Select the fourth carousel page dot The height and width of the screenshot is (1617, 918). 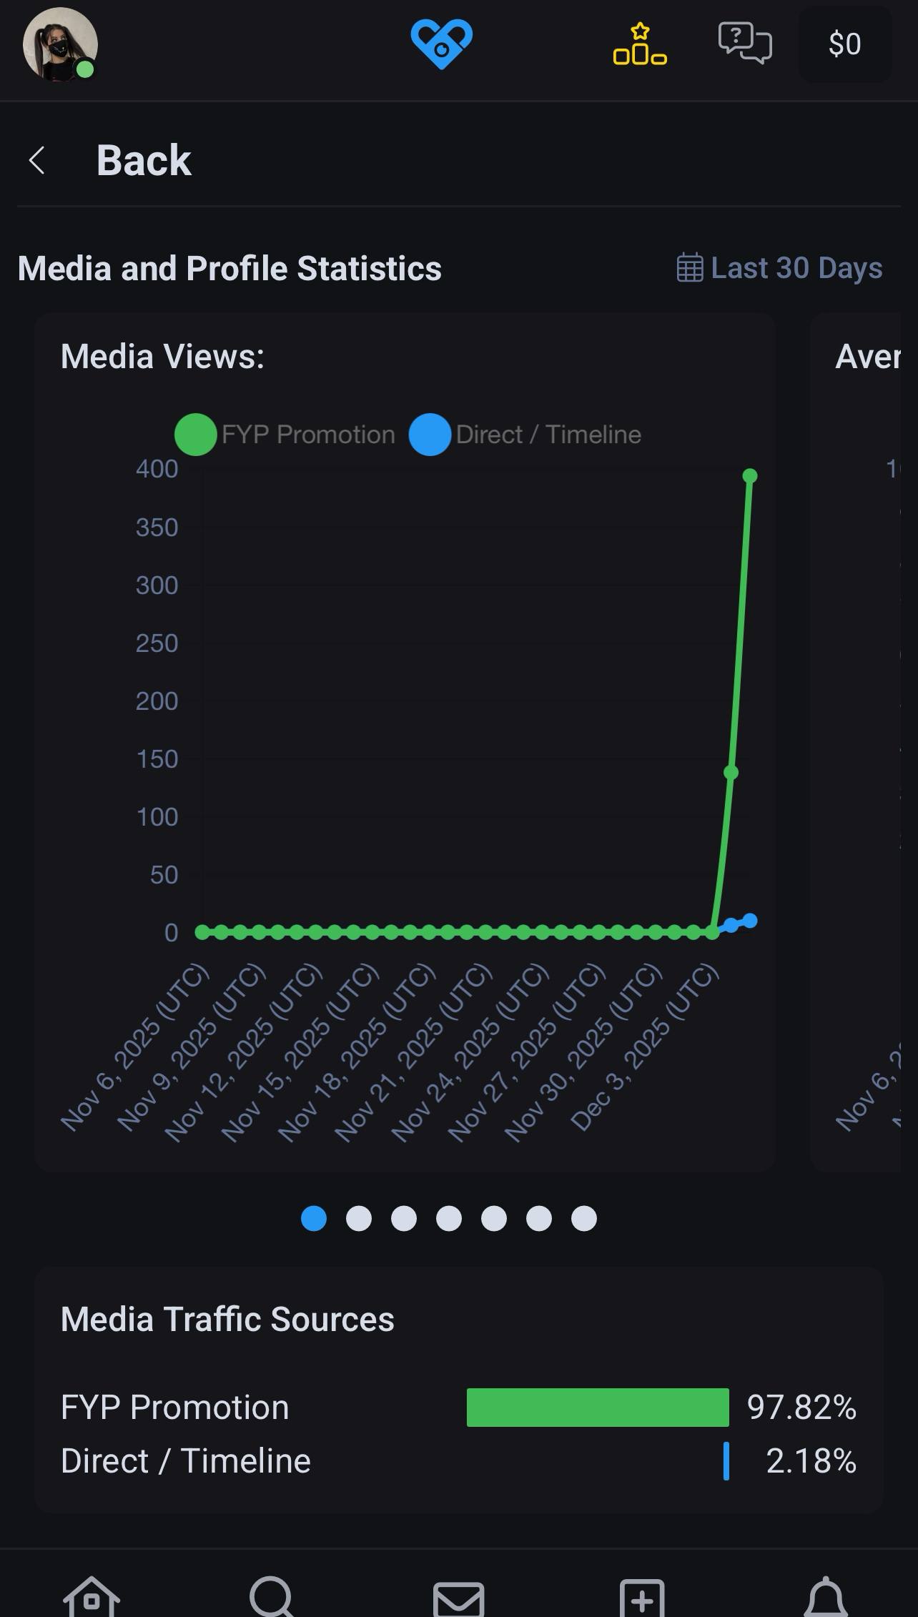(x=449, y=1218)
